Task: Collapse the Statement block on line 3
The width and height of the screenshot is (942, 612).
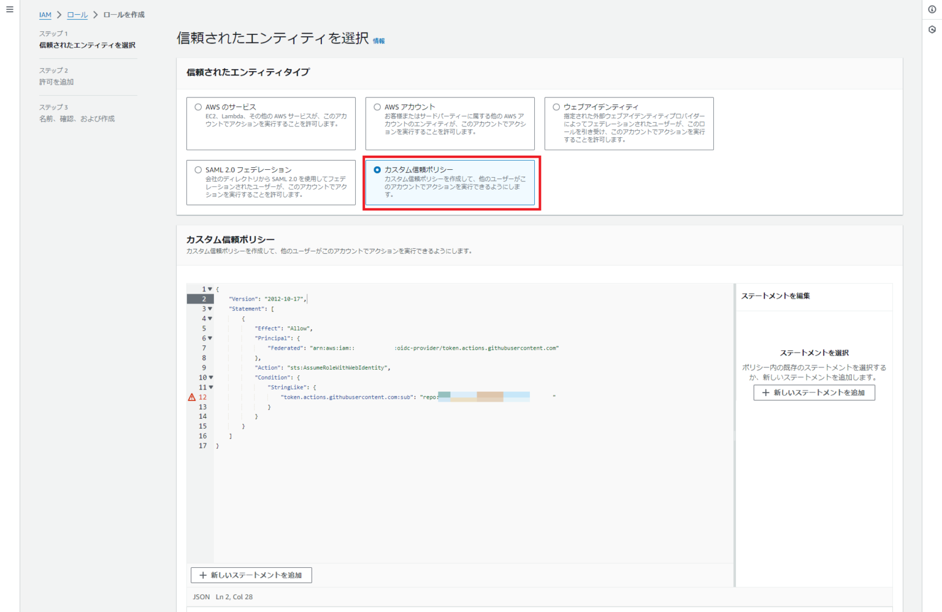Action: point(211,308)
